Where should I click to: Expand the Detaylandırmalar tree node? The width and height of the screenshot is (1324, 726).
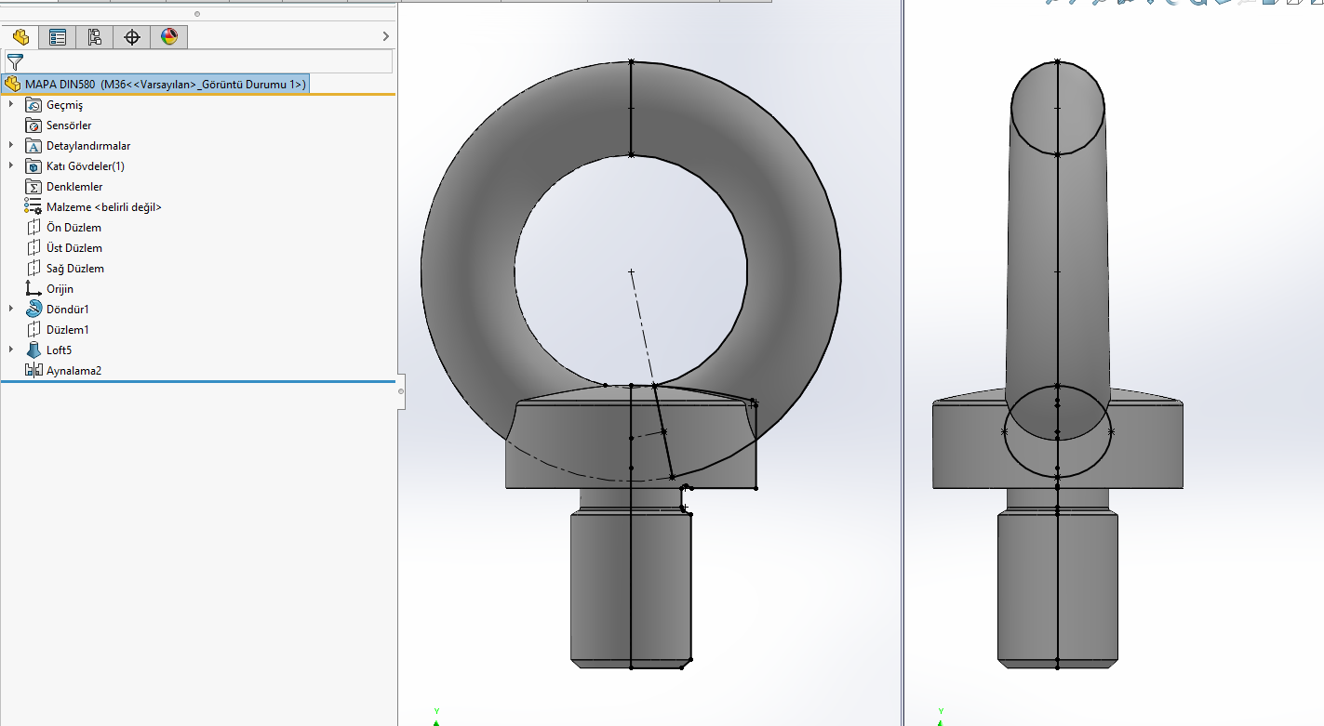[x=11, y=146]
